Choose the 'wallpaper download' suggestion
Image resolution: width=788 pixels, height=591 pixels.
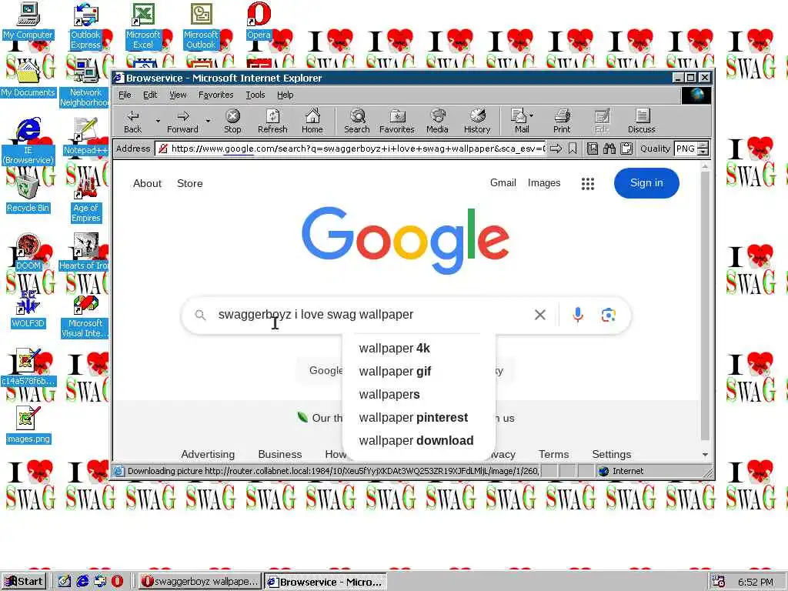(x=419, y=441)
